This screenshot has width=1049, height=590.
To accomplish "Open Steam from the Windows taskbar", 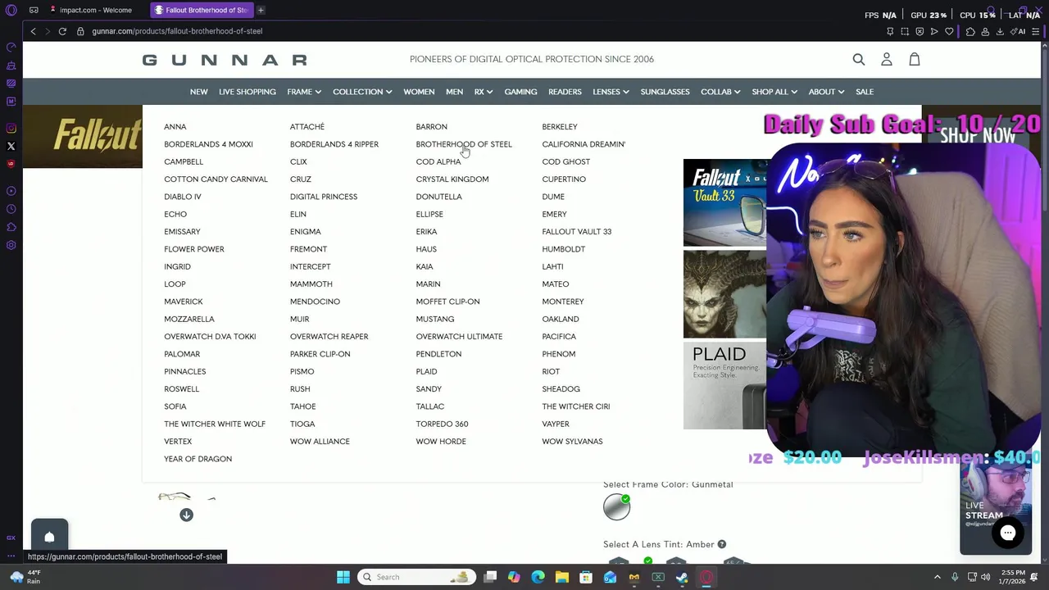I will pyautogui.click(x=682, y=577).
